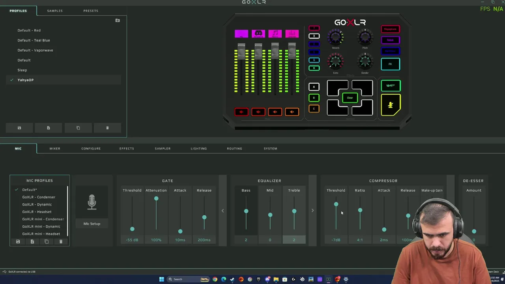Open the Mic Setup dialog
This screenshot has width=505, height=284.
tap(92, 224)
